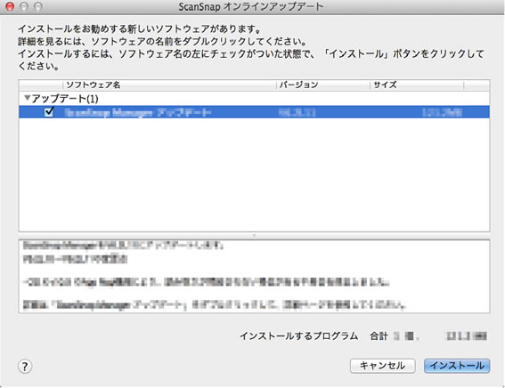Start installation with the インストール button
Viewport: 505px width, 388px height.
click(457, 366)
